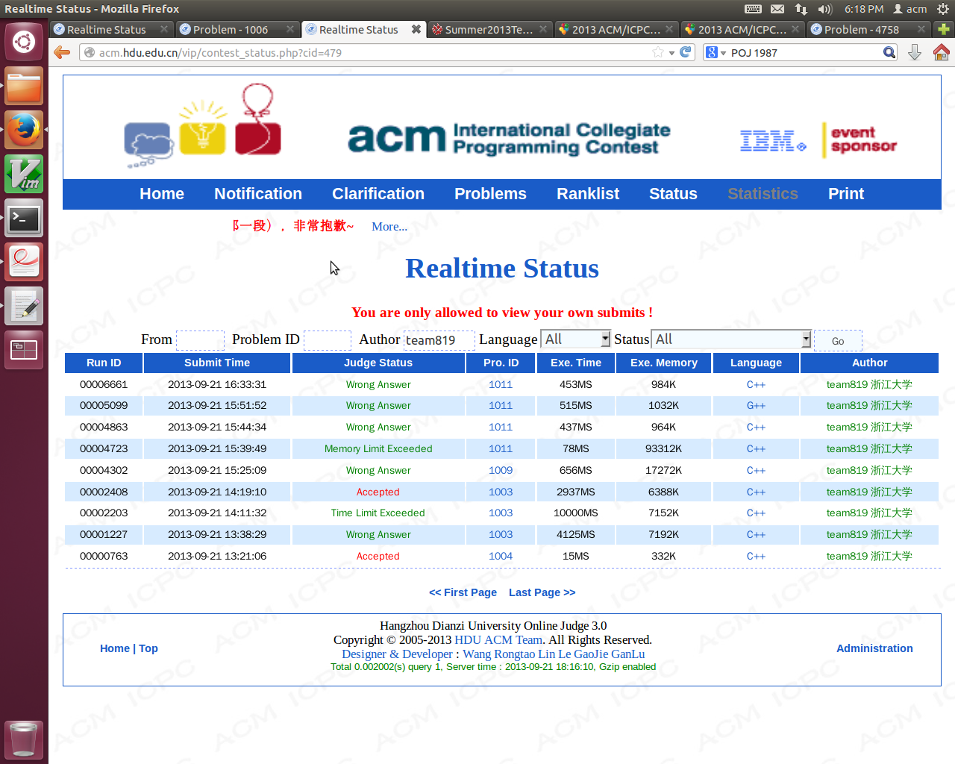Viewport: 955px width, 764px height.
Task: Switch to the Problem - 1006 tab
Action: [x=230, y=29]
